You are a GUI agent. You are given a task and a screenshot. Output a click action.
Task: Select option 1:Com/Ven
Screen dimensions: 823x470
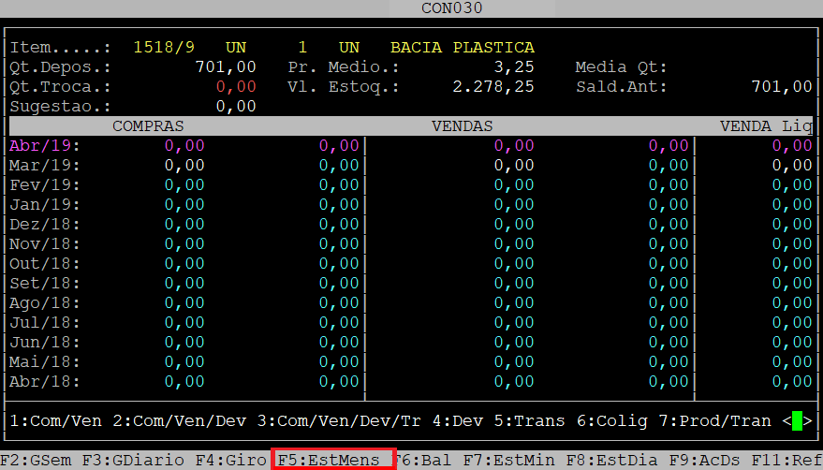56,421
